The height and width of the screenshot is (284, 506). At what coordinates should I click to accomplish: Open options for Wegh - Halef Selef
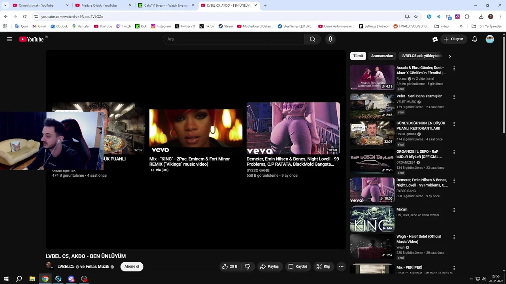(454, 237)
